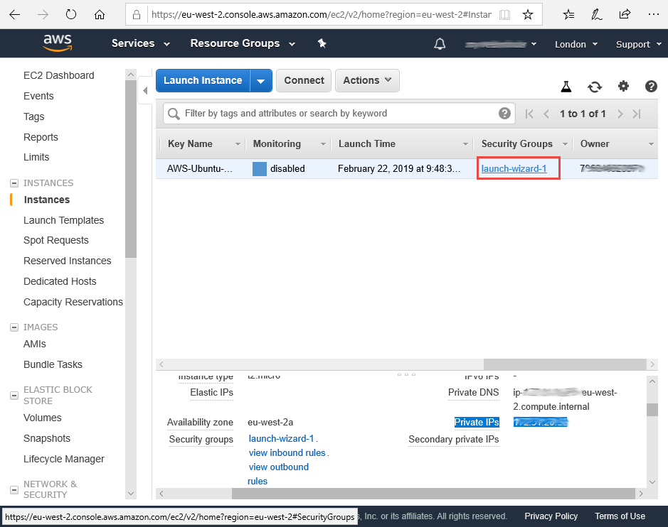Open the browser favorites hub icon
Image resolution: width=668 pixels, height=527 pixels.
(568, 15)
